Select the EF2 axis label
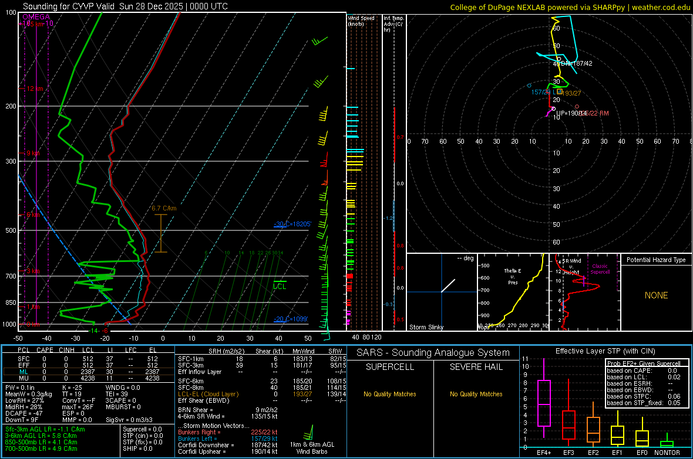 593,453
